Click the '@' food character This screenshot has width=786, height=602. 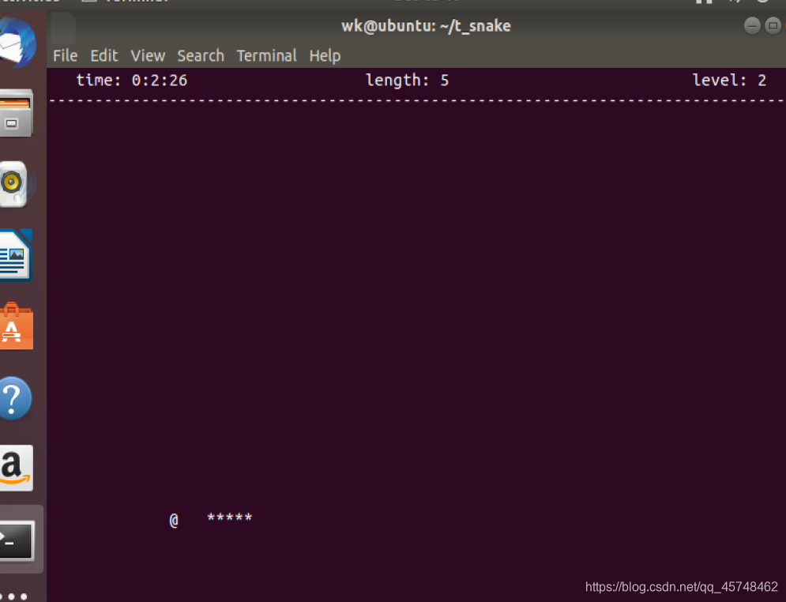coord(174,521)
